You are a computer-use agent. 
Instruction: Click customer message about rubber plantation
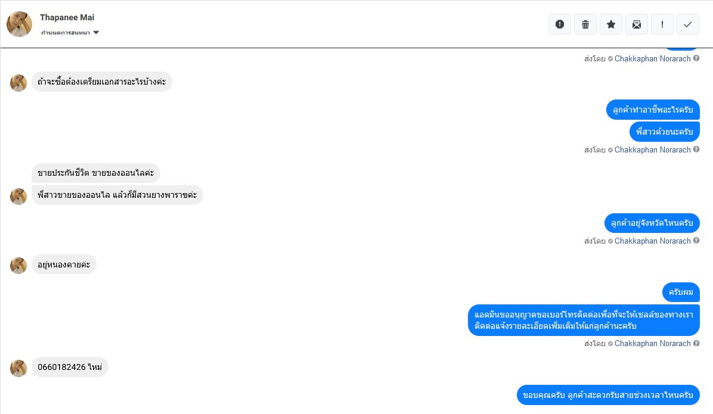tap(117, 195)
